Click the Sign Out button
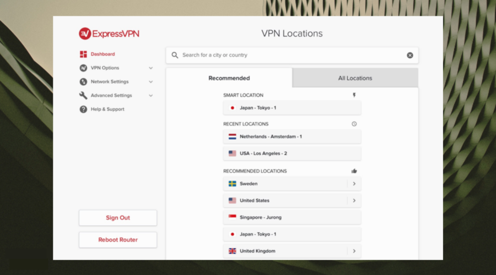This screenshot has width=496, height=275. coord(118,218)
